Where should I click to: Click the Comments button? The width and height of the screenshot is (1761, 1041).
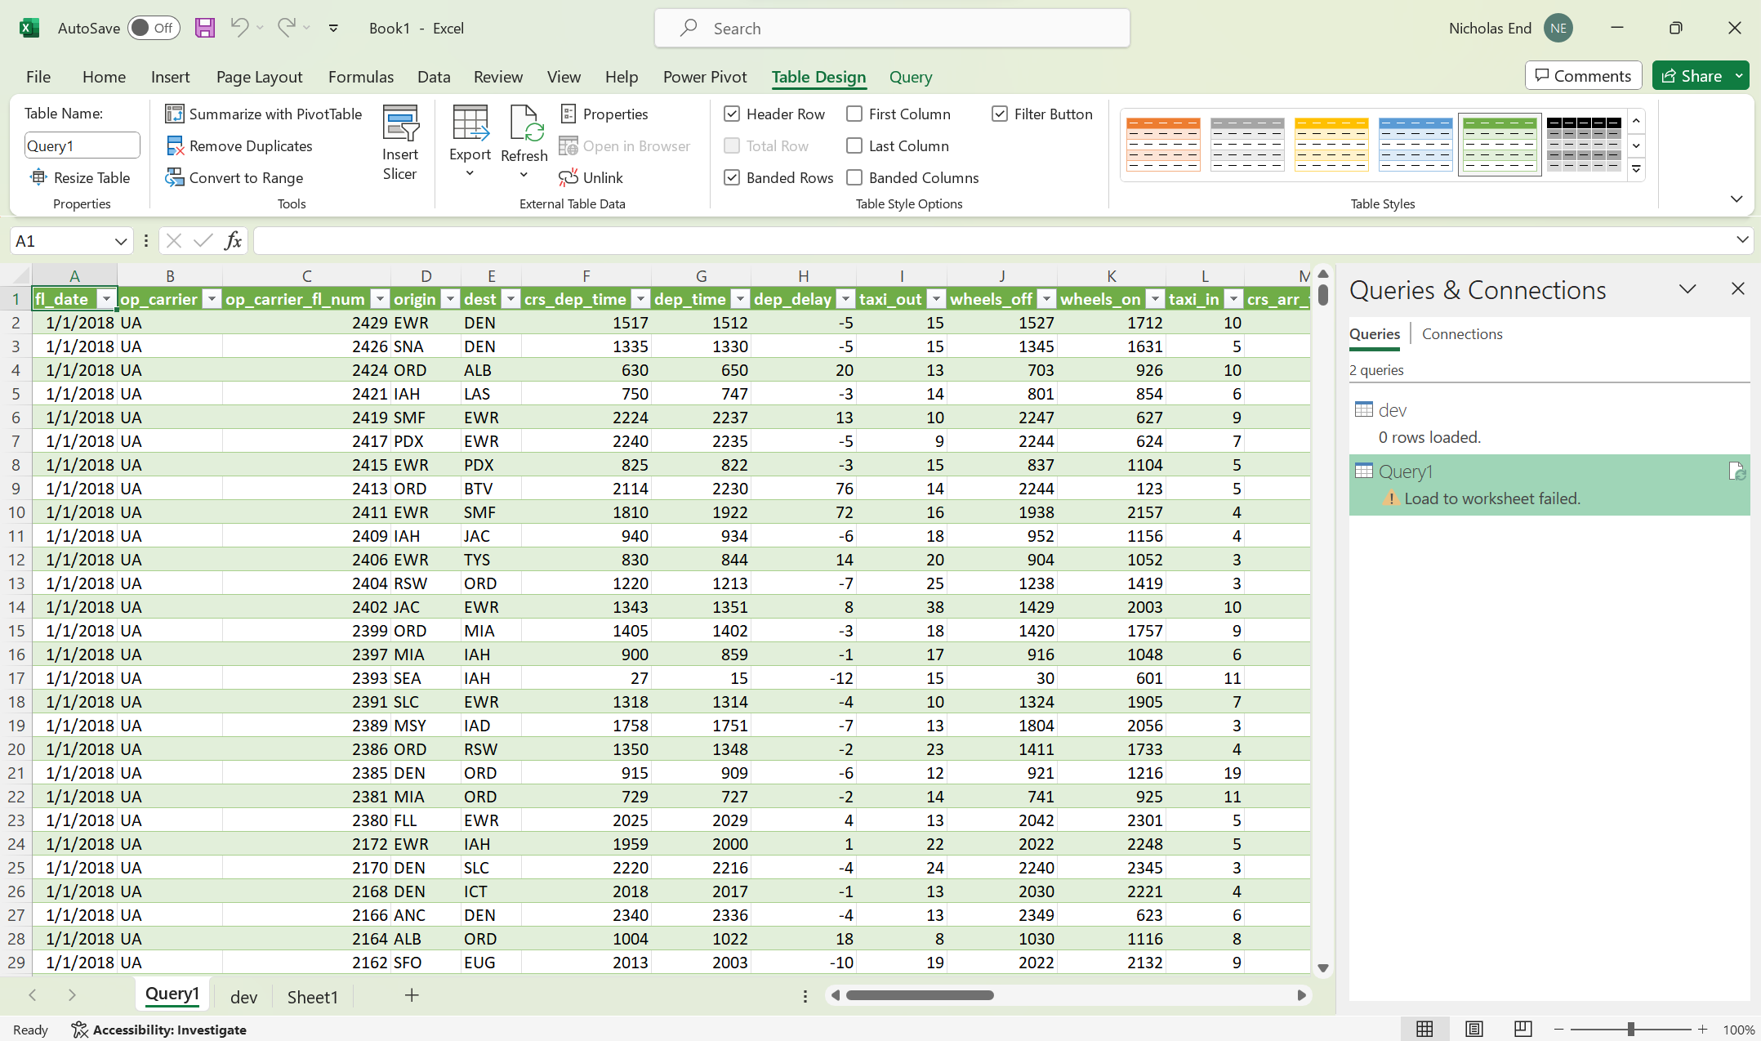tap(1582, 76)
